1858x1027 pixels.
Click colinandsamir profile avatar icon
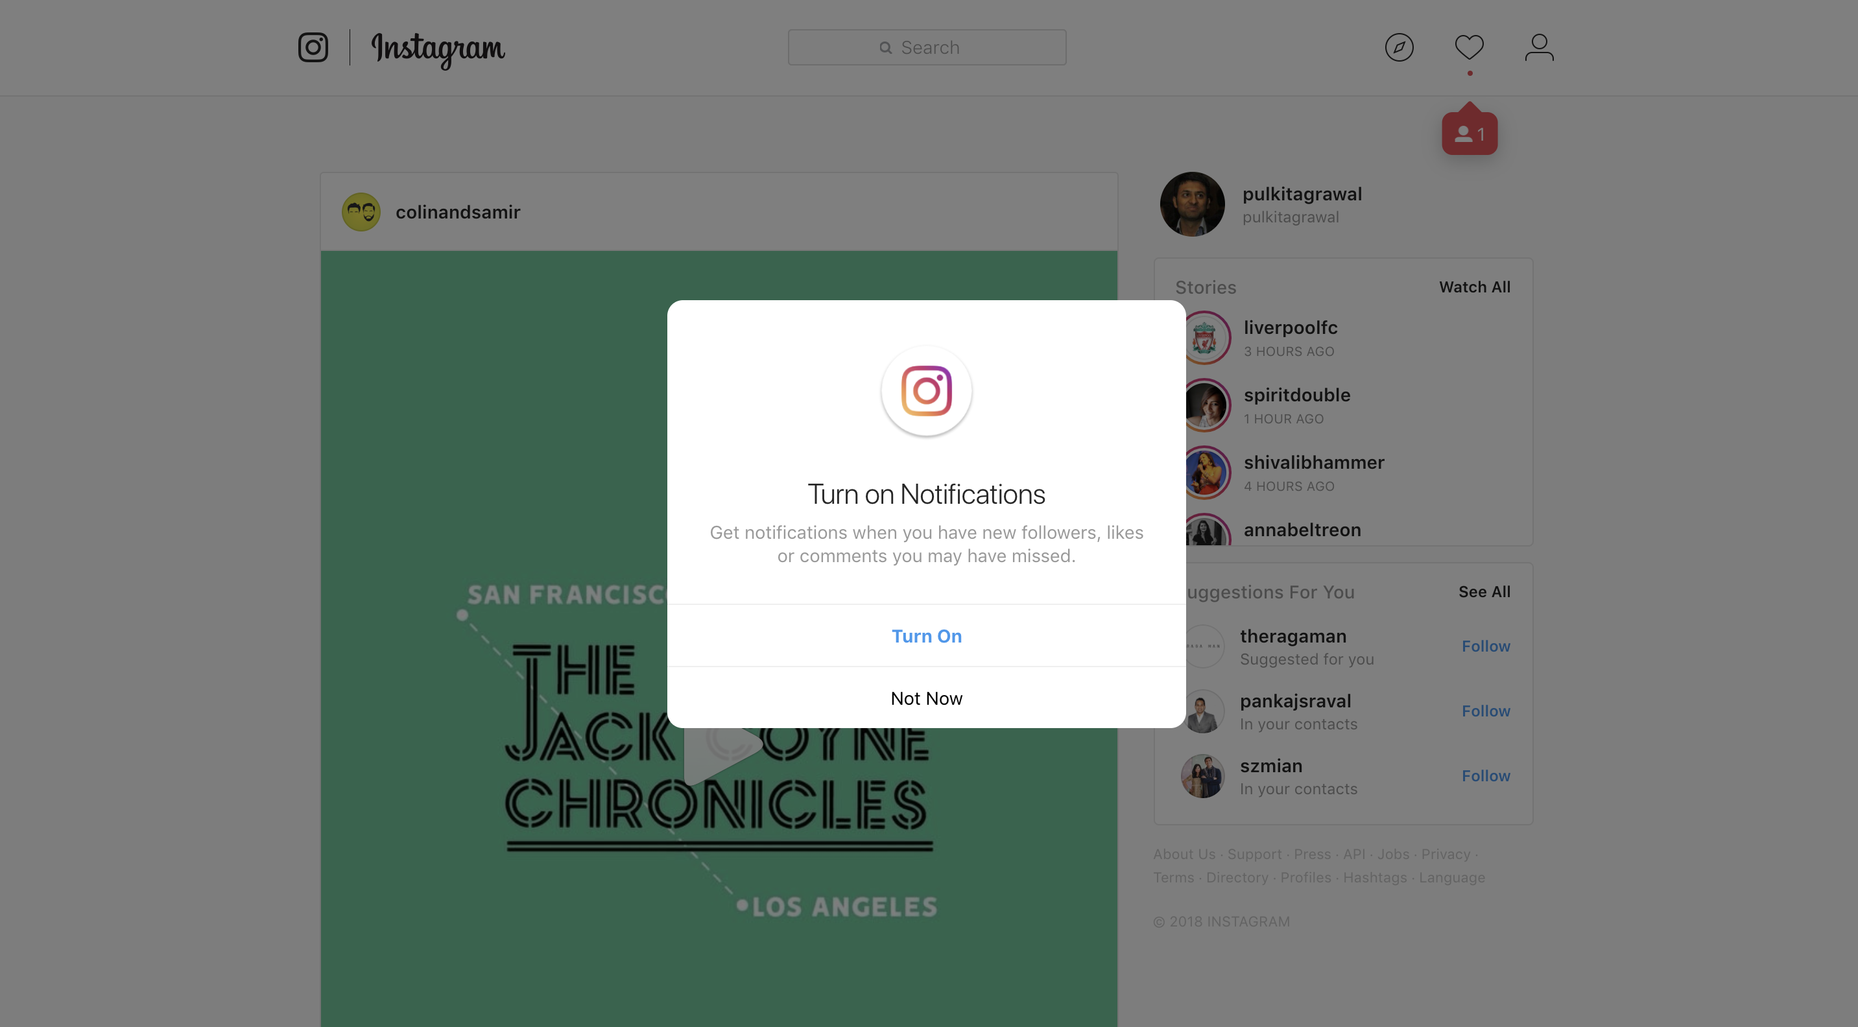coord(362,211)
